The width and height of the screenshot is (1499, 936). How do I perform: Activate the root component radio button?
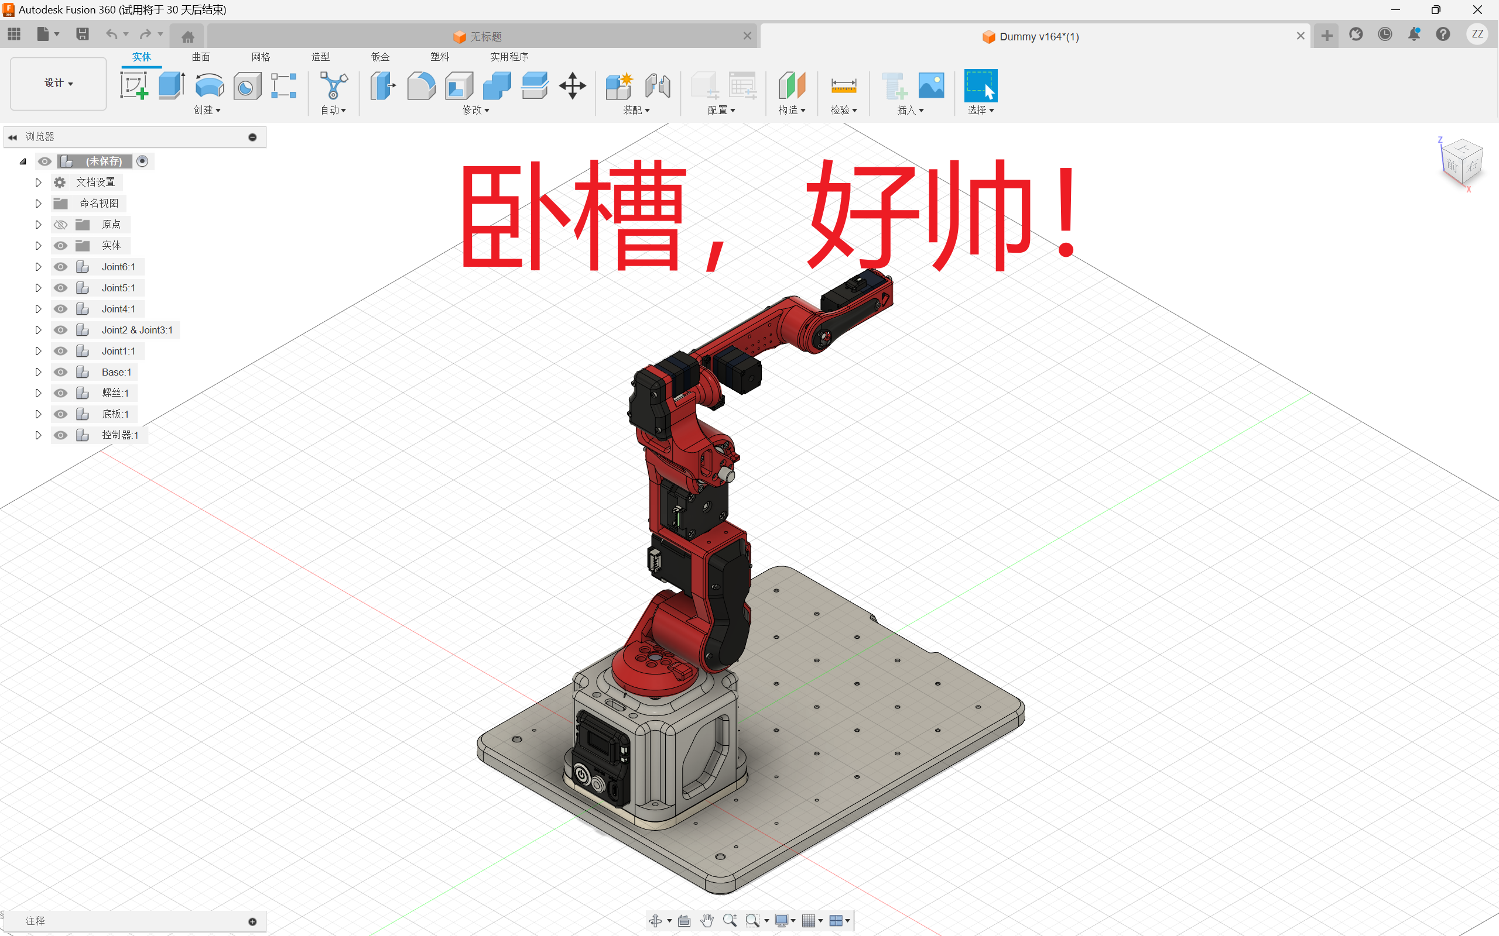click(142, 161)
